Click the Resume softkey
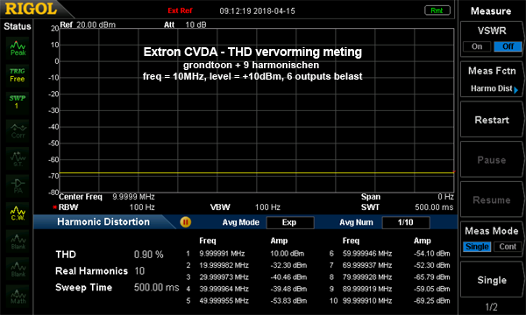 [x=492, y=199]
